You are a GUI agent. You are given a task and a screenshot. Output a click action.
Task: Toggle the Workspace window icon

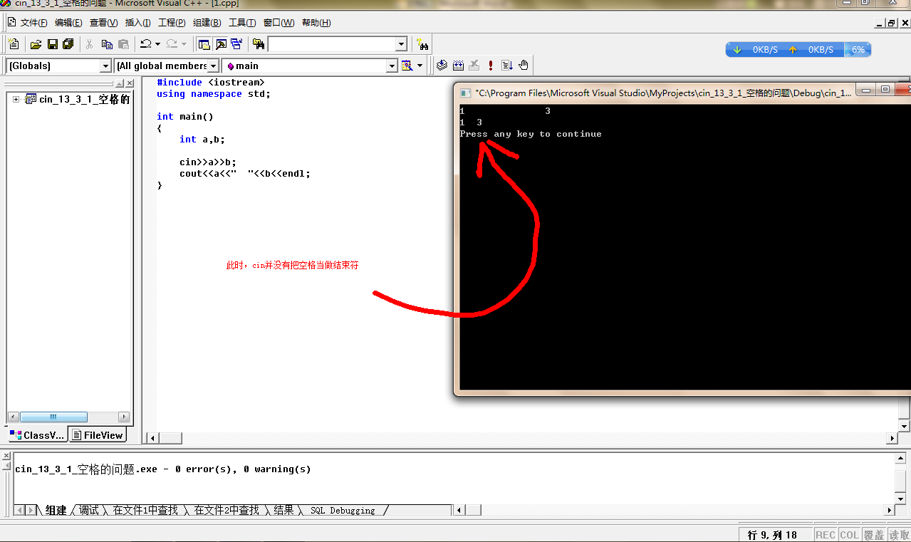[204, 44]
